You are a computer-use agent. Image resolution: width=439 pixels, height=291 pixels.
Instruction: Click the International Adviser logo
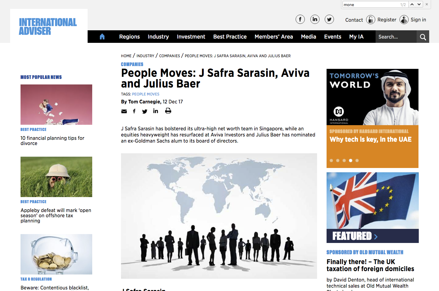coord(48,26)
